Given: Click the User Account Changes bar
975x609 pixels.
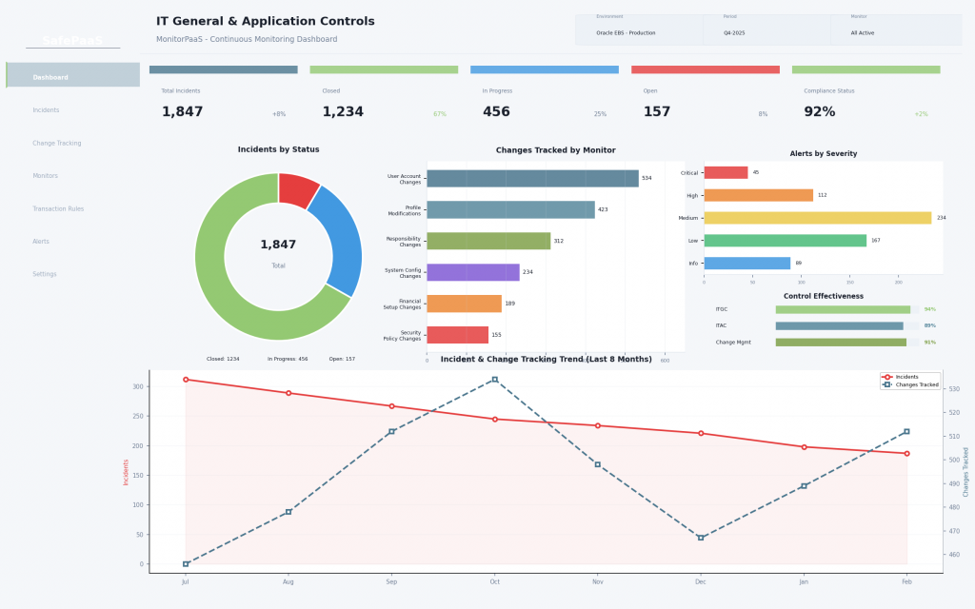Looking at the screenshot, I should click(x=532, y=178).
